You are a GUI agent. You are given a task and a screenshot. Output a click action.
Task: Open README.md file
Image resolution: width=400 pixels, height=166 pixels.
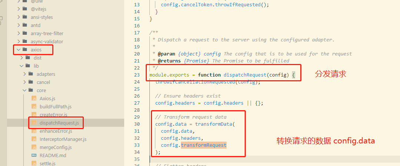(53, 155)
